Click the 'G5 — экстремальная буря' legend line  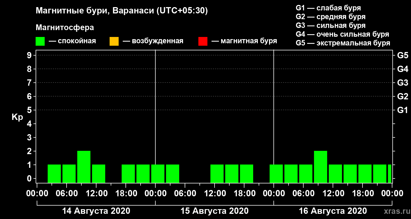point(343,43)
